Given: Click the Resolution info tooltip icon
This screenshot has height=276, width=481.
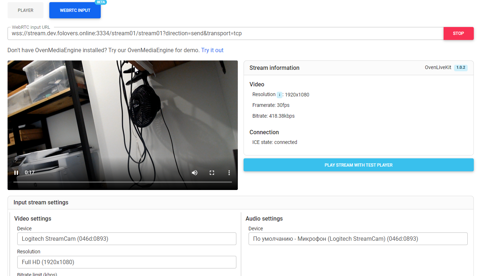Looking at the screenshot, I should (280, 95).
